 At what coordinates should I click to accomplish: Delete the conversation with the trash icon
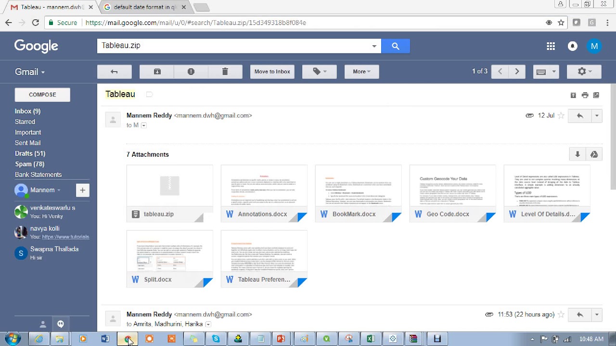(x=225, y=72)
